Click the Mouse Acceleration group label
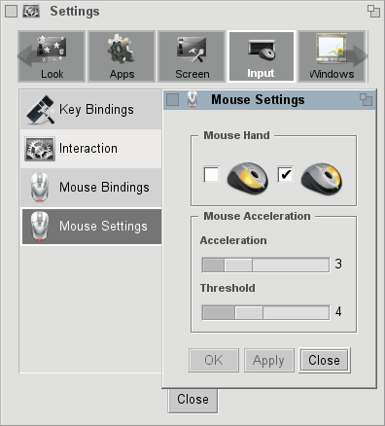This screenshot has width=385, height=426. [x=257, y=216]
